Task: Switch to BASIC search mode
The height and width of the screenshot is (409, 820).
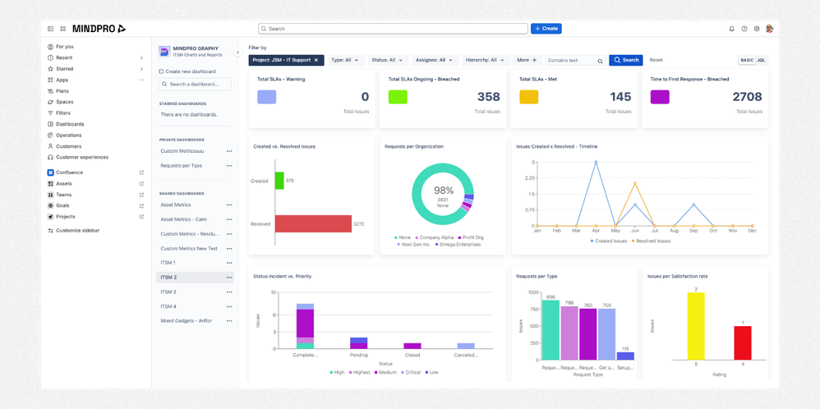Action: pos(747,60)
